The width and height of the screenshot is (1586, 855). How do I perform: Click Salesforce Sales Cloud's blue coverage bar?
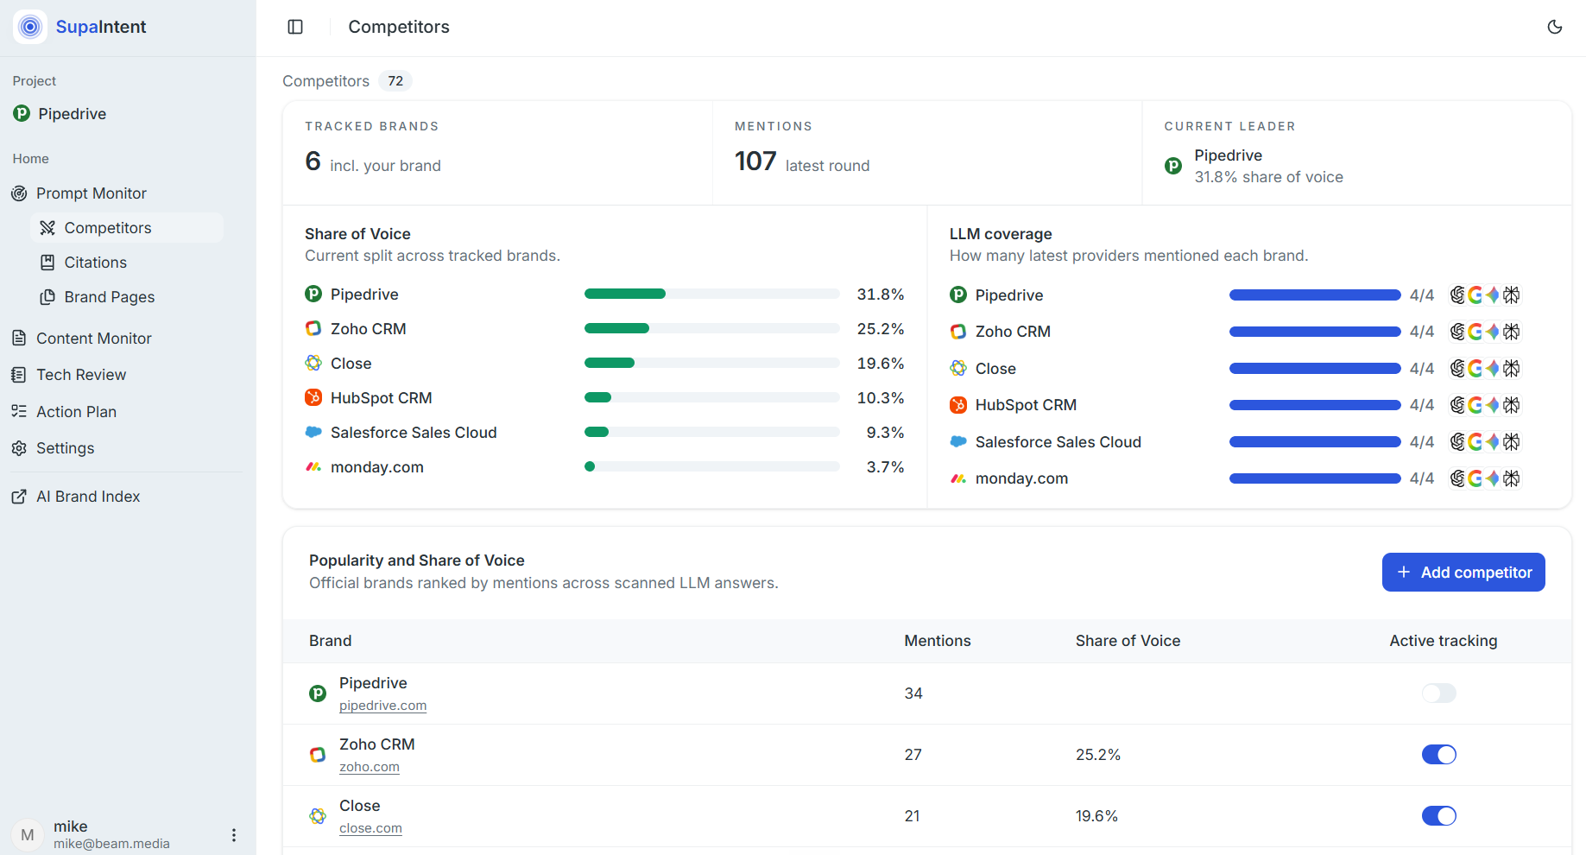click(1315, 442)
